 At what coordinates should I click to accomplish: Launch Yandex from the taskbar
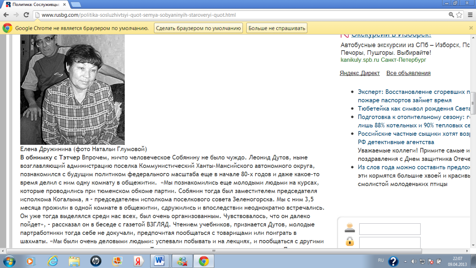tap(139, 261)
